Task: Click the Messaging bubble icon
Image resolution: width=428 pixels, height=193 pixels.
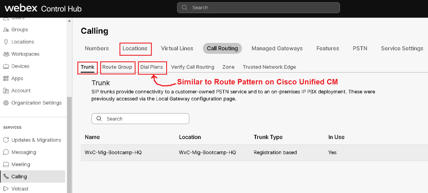Action: pyautogui.click(x=6, y=152)
